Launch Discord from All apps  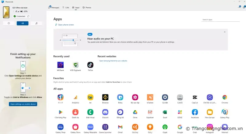(105, 112)
